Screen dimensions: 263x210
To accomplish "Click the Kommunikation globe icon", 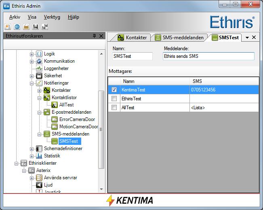I will tap(39, 61).
